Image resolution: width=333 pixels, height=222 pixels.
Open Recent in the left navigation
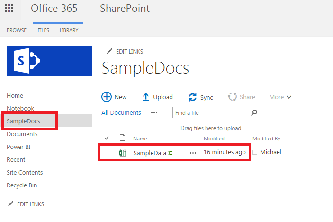click(x=16, y=159)
